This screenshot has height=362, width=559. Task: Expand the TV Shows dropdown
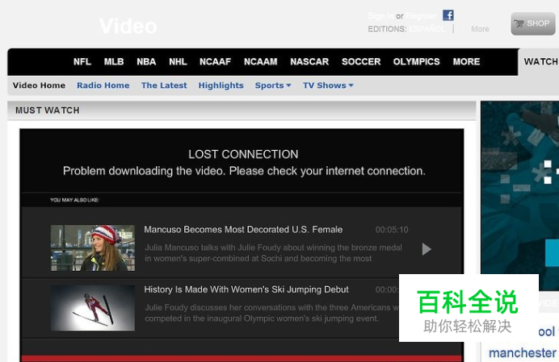tap(328, 85)
